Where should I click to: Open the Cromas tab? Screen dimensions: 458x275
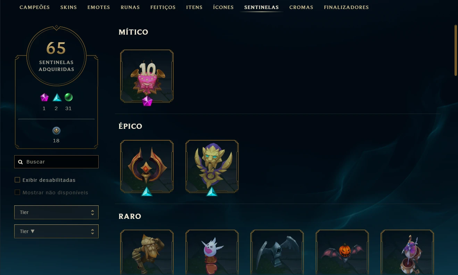coord(301,7)
